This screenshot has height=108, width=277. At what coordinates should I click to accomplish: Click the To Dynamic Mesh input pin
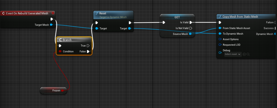(x=220, y=34)
